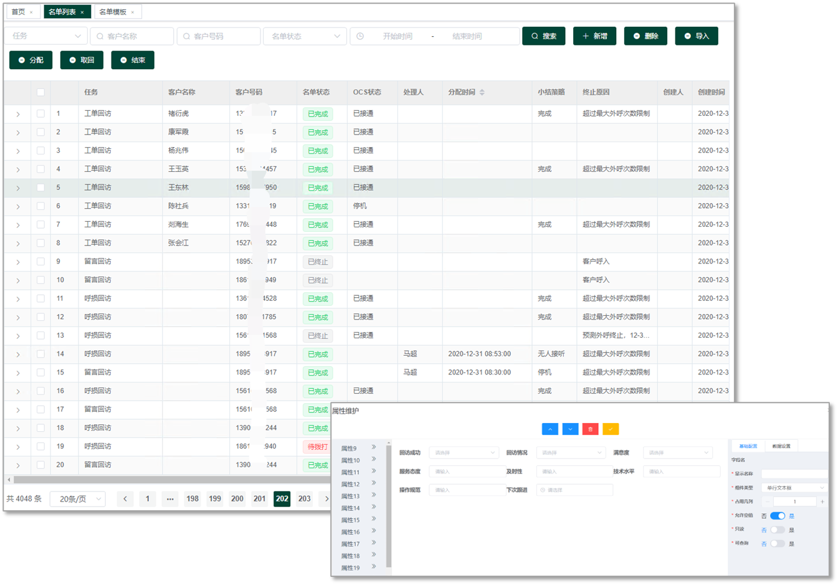Click the double-chevron icon next to 属性9
Viewport: 838px width, 585px height.
(374, 447)
